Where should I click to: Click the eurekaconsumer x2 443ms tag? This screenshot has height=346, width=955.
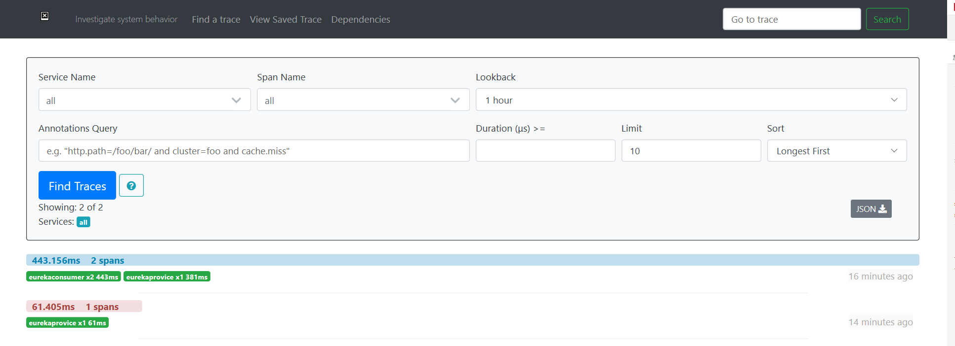74,277
